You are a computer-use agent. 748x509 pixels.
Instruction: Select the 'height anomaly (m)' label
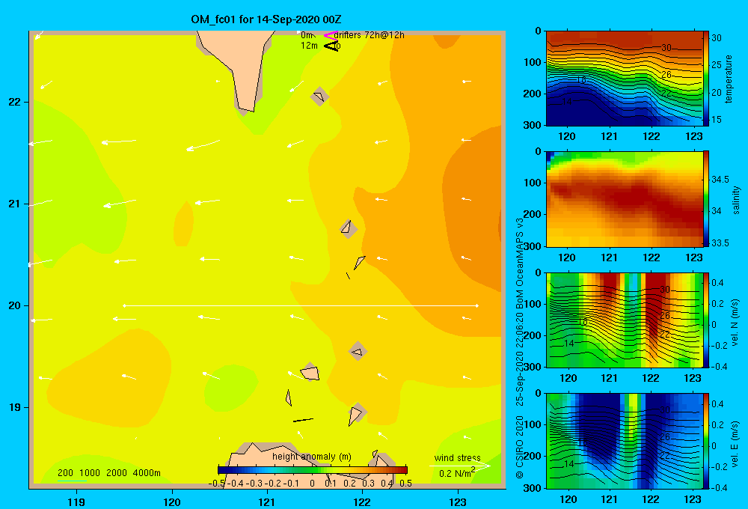(x=311, y=457)
